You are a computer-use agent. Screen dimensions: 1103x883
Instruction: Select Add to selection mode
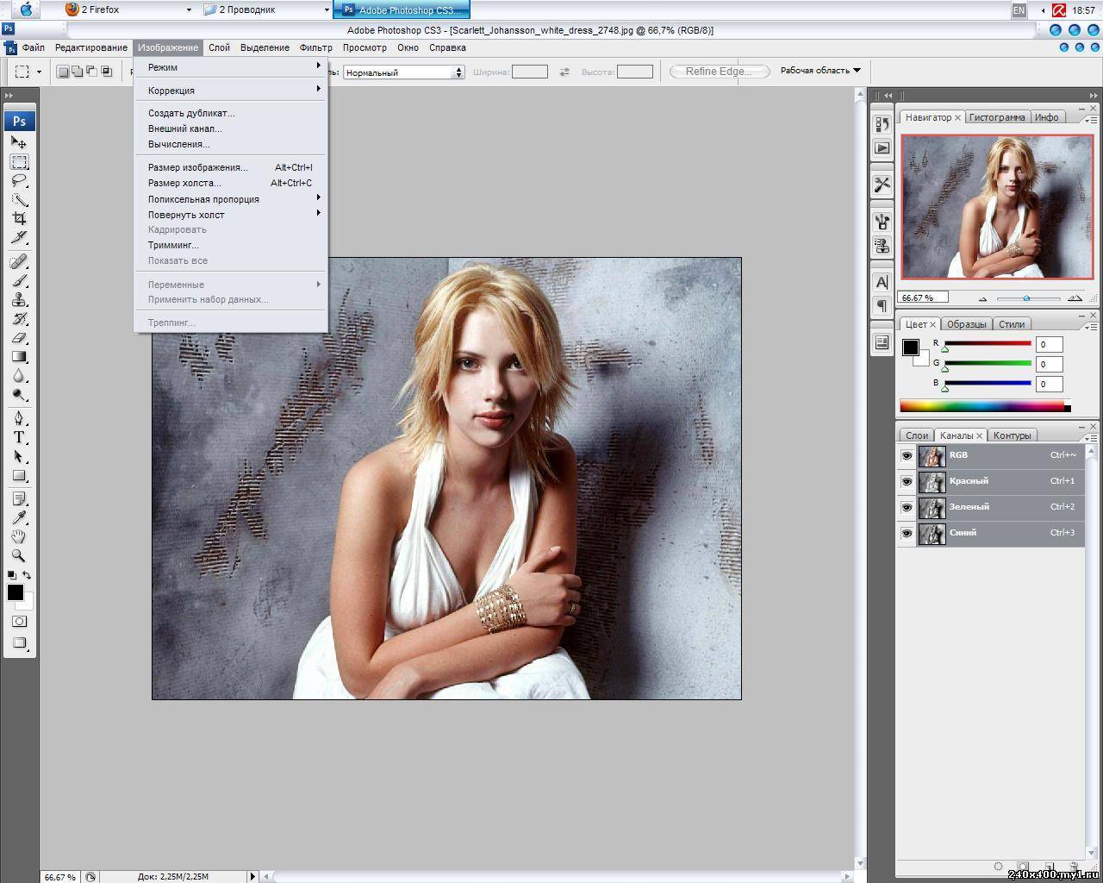point(78,72)
